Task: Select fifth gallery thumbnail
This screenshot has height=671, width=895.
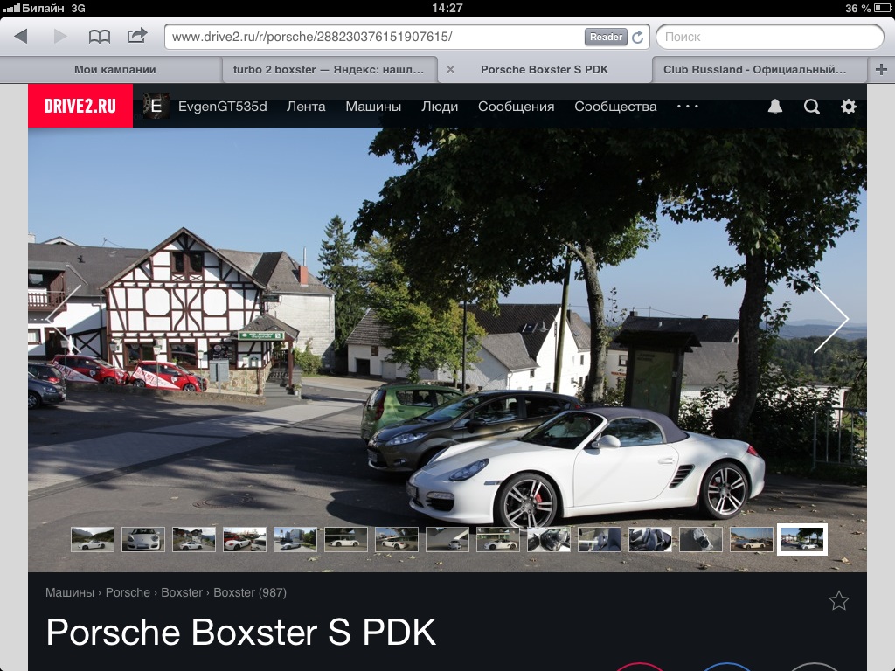Action: point(295,539)
